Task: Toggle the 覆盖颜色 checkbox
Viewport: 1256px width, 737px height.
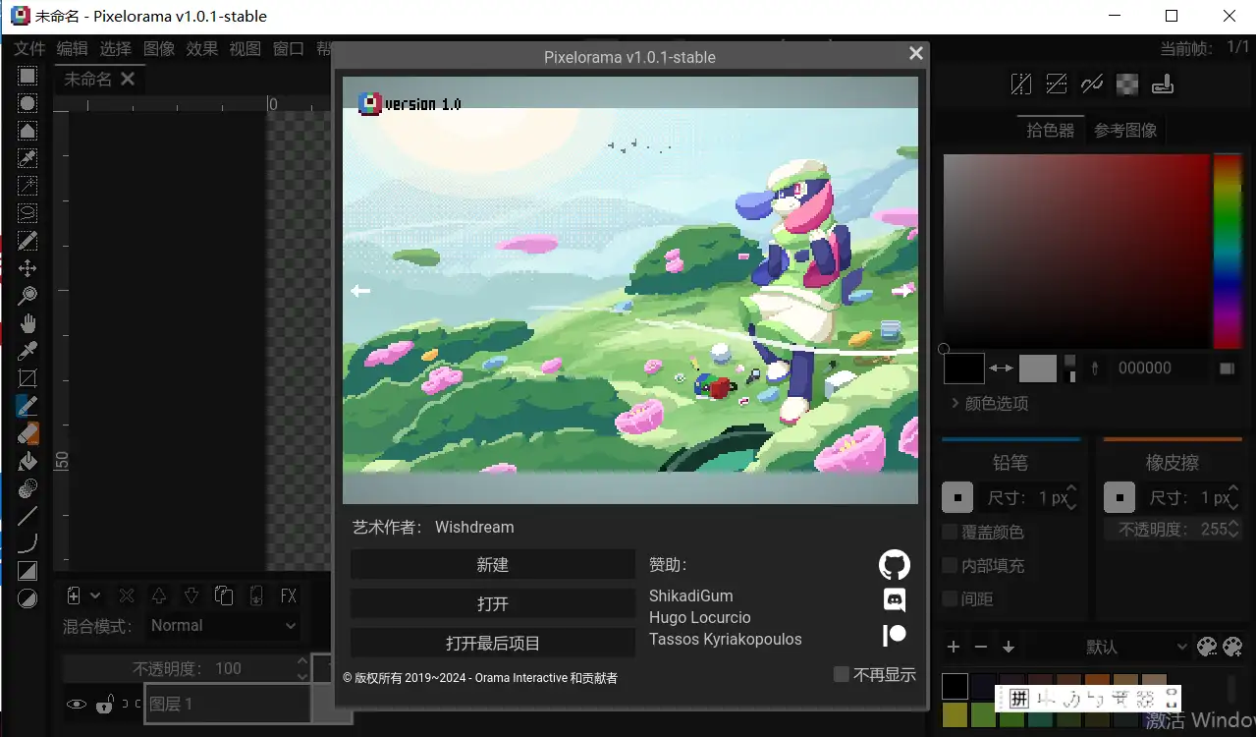Action: 951,532
